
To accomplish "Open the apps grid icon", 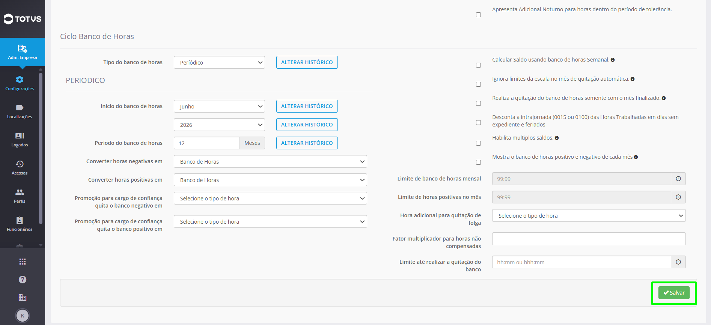I will [23, 262].
